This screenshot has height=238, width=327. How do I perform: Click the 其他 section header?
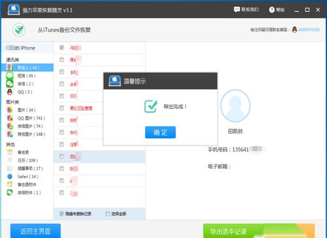pos(10,144)
